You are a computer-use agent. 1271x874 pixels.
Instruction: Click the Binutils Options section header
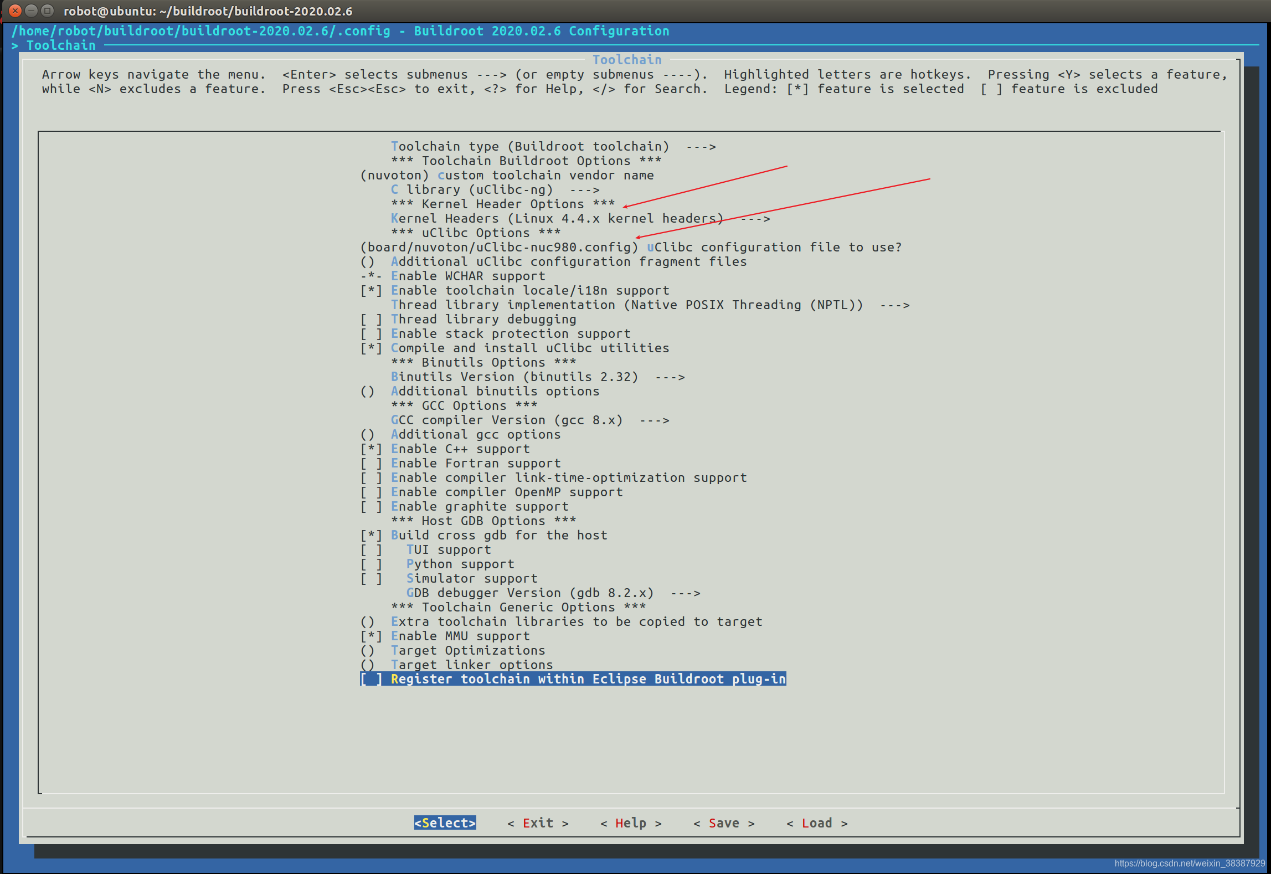click(x=483, y=362)
